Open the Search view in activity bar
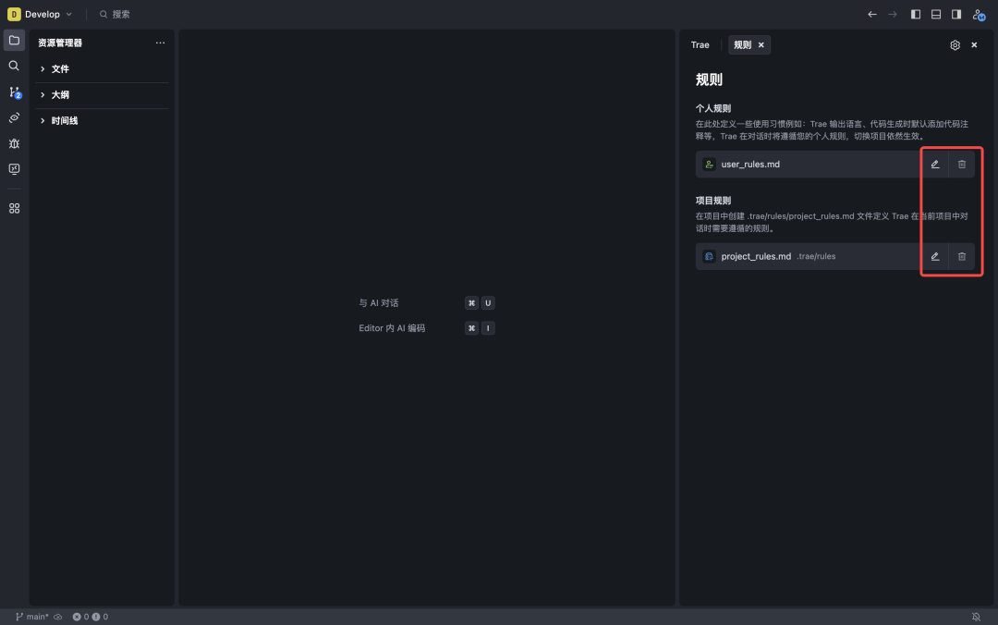 pyautogui.click(x=14, y=66)
